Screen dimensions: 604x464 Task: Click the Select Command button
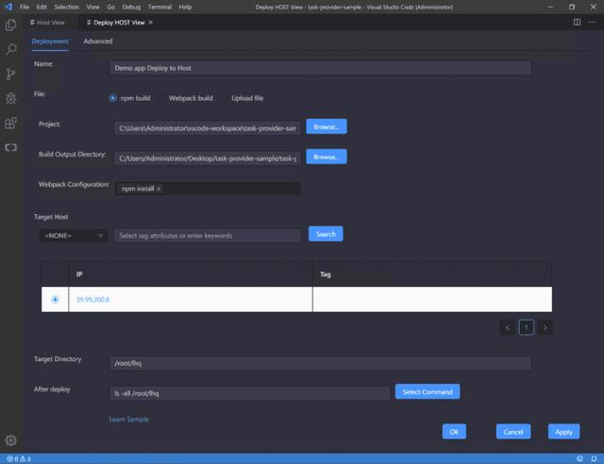pos(428,391)
